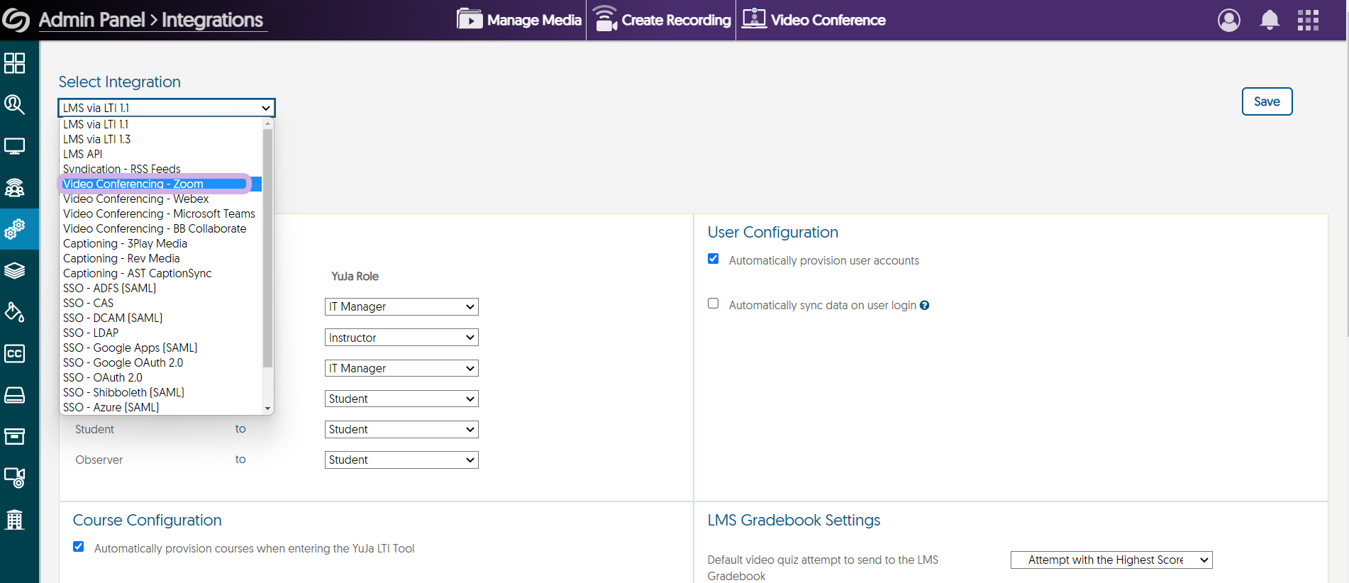Image resolution: width=1349 pixels, height=583 pixels.
Task: Open the users group sidebar icon
Action: (14, 187)
